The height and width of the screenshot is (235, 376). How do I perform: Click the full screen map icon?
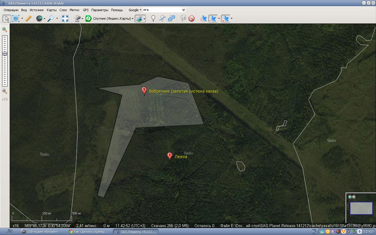tap(65, 19)
